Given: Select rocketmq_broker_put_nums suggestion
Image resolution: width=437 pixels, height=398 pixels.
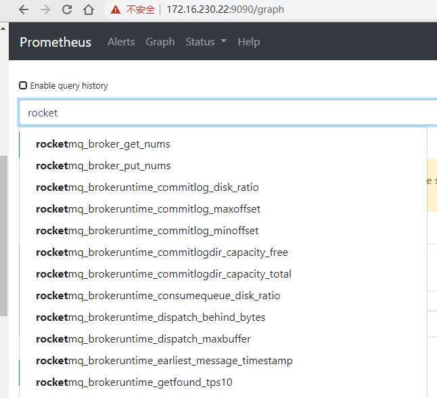Looking at the screenshot, I should [x=223, y=166].
